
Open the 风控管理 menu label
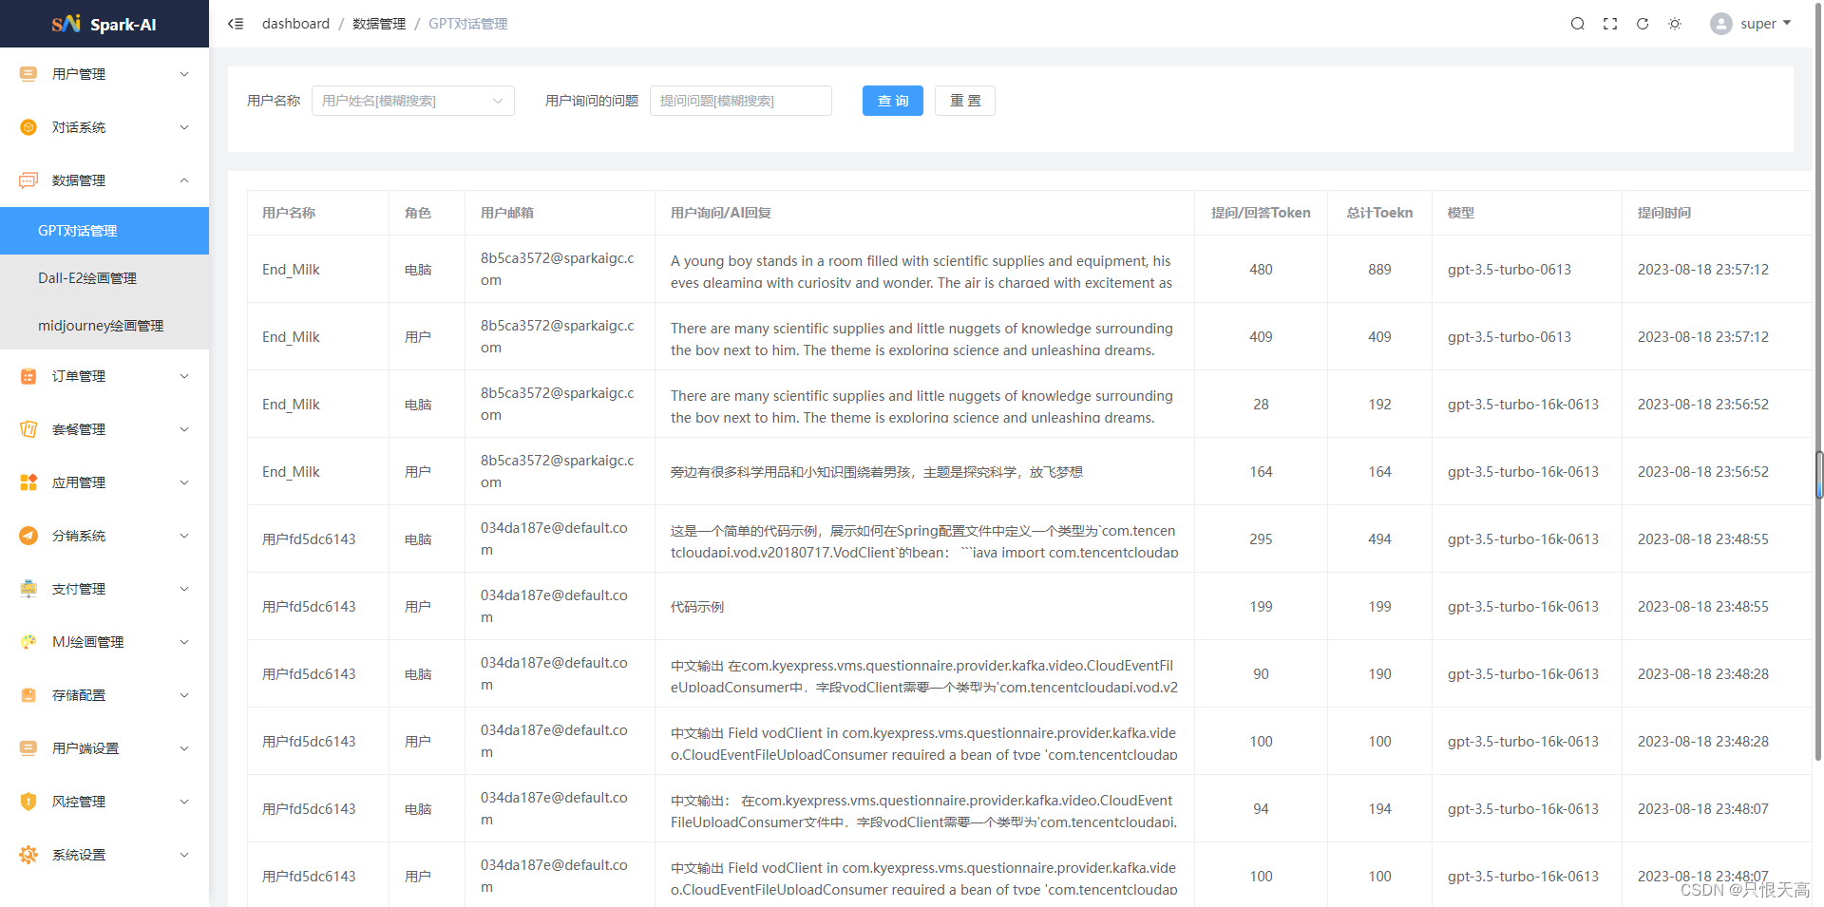[79, 802]
